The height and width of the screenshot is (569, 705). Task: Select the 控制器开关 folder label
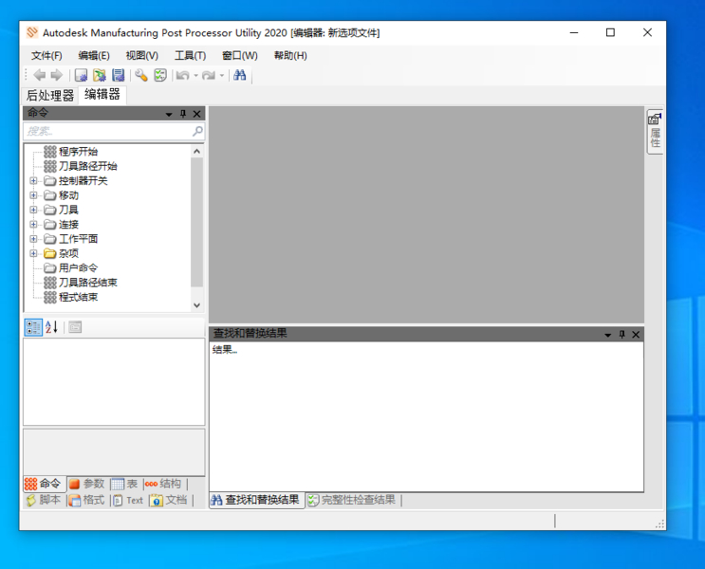[83, 181]
